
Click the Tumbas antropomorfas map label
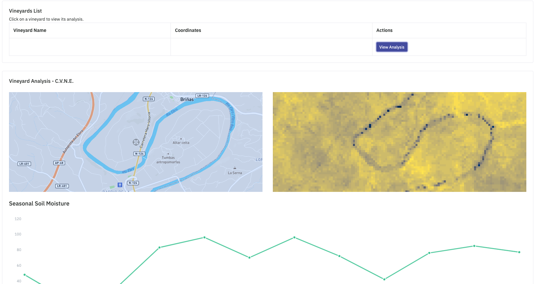[x=168, y=160]
